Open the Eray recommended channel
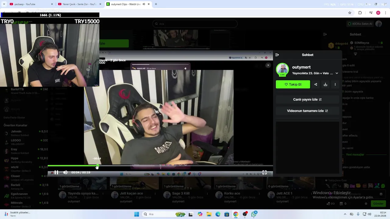 click(26, 151)
